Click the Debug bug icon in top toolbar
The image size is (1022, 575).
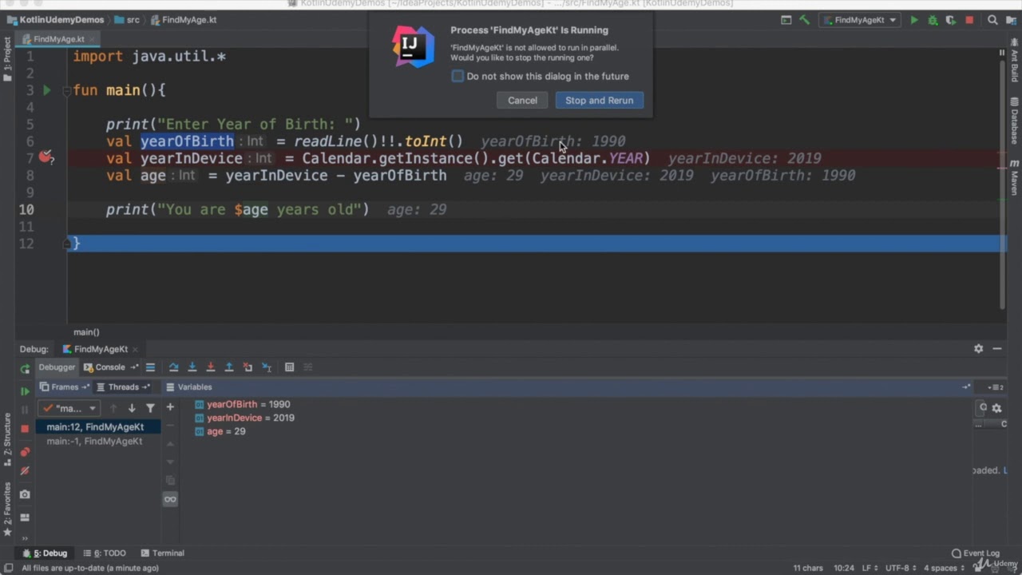coord(933,20)
